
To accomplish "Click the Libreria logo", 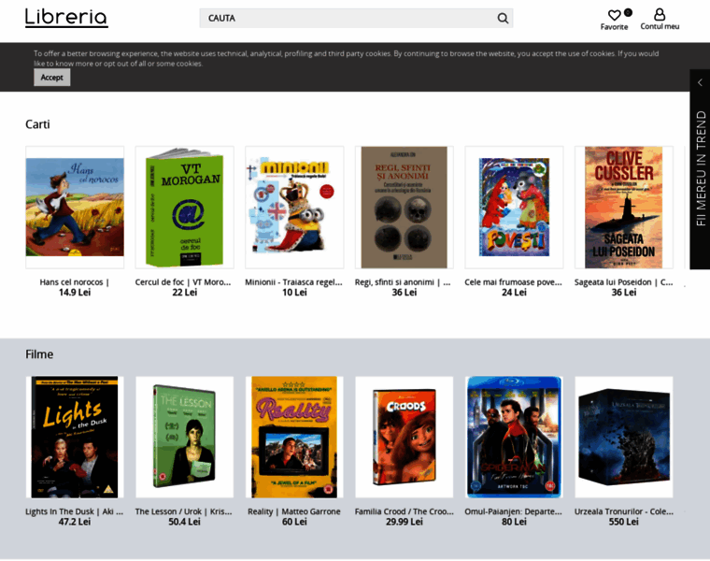I will [x=66, y=18].
